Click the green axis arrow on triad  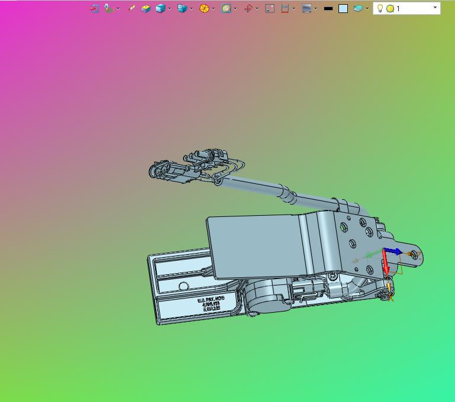[372, 254]
